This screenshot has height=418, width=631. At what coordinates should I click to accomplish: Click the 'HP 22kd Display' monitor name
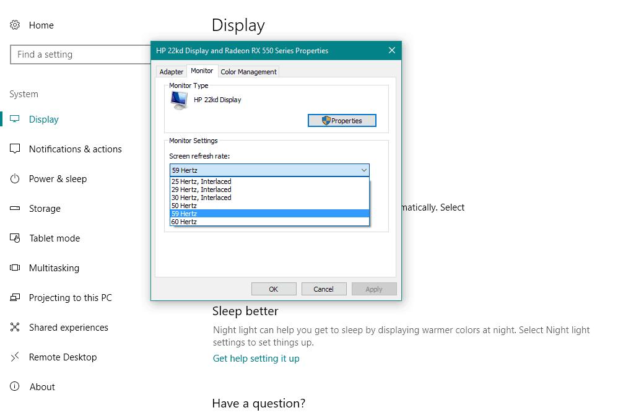pos(217,100)
